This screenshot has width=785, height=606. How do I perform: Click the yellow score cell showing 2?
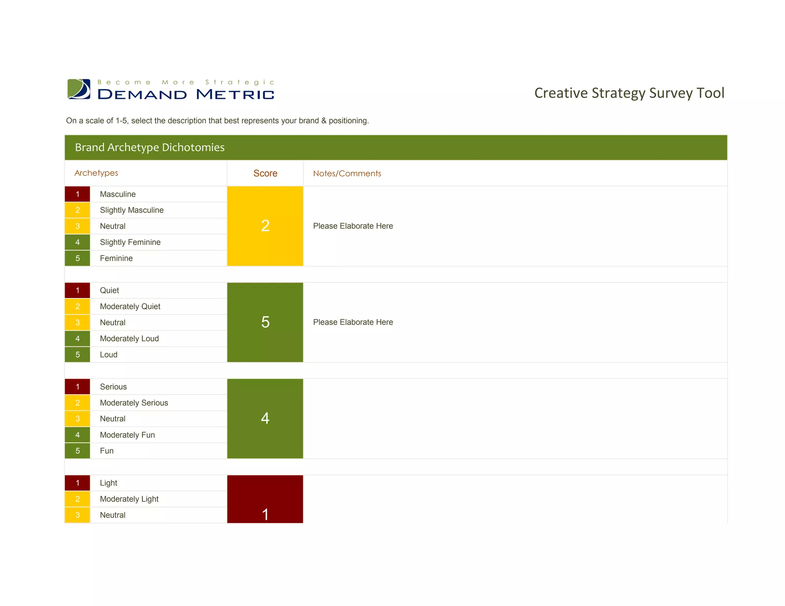pos(265,226)
